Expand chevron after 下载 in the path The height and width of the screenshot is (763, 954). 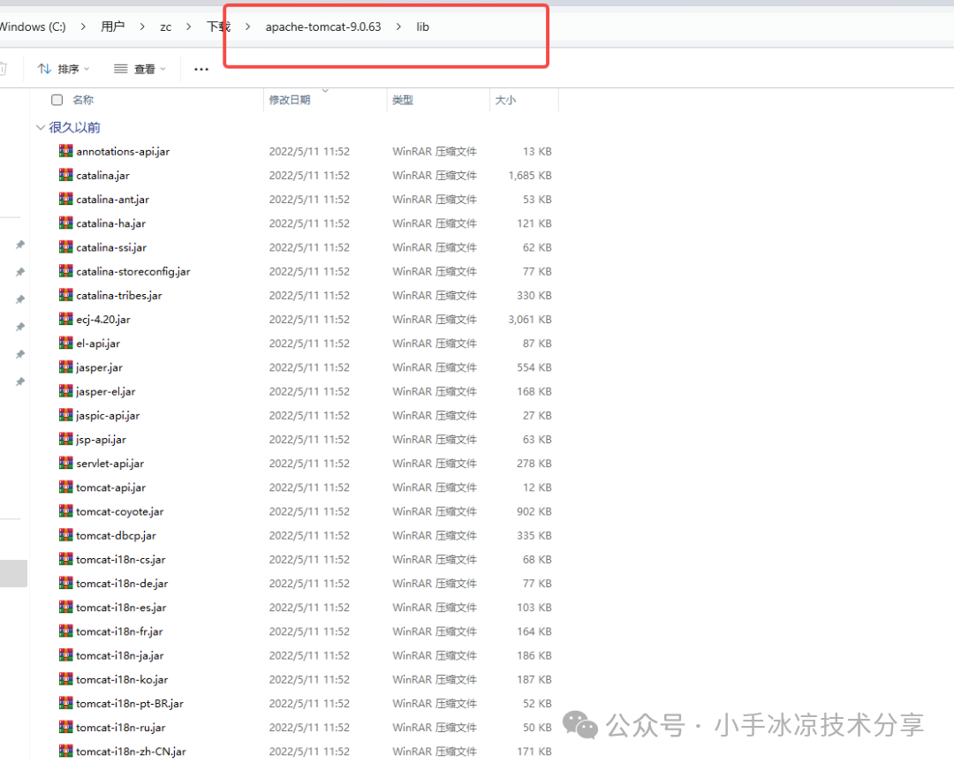[x=247, y=26]
